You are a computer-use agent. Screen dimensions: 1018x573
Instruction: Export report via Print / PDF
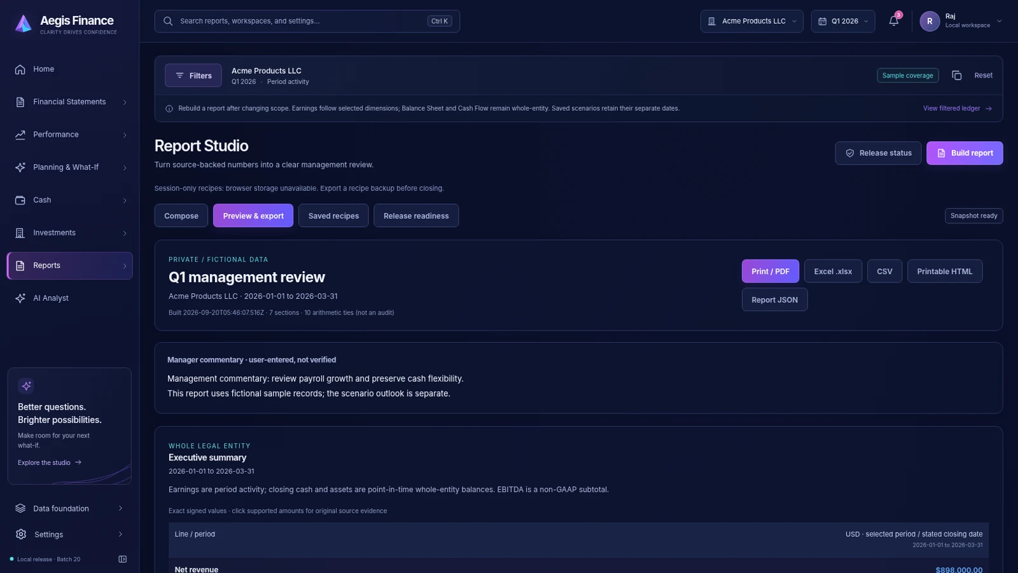pyautogui.click(x=770, y=271)
